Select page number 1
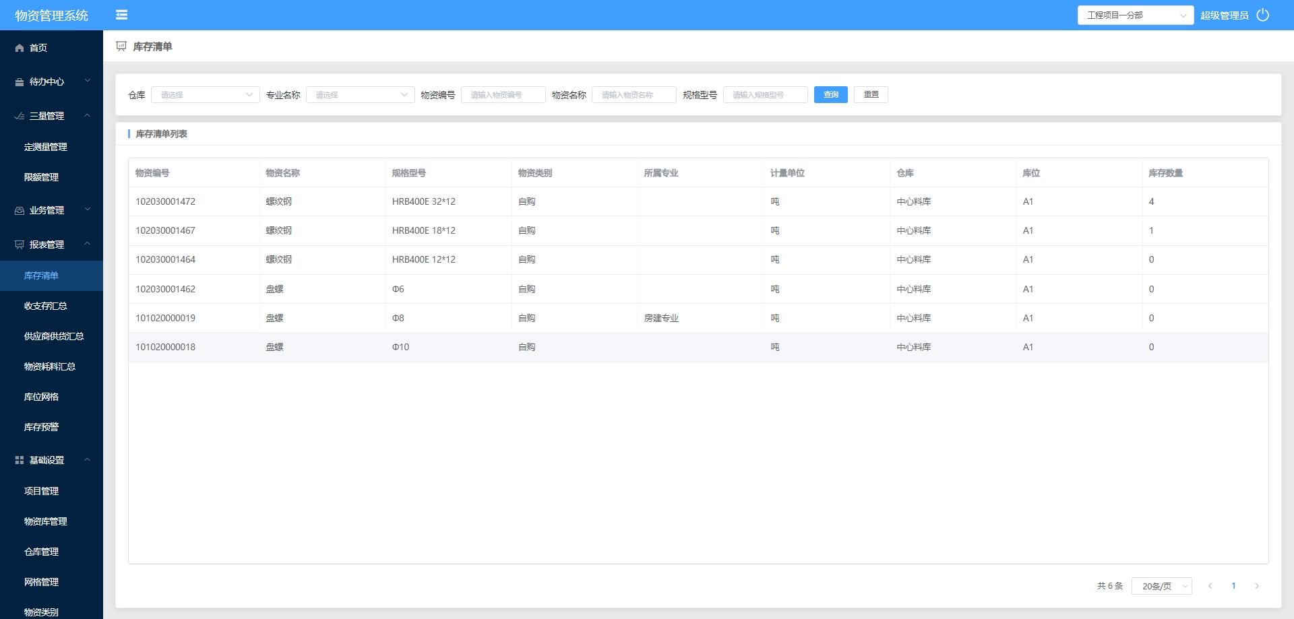This screenshot has height=619, width=1294. 1233,586
